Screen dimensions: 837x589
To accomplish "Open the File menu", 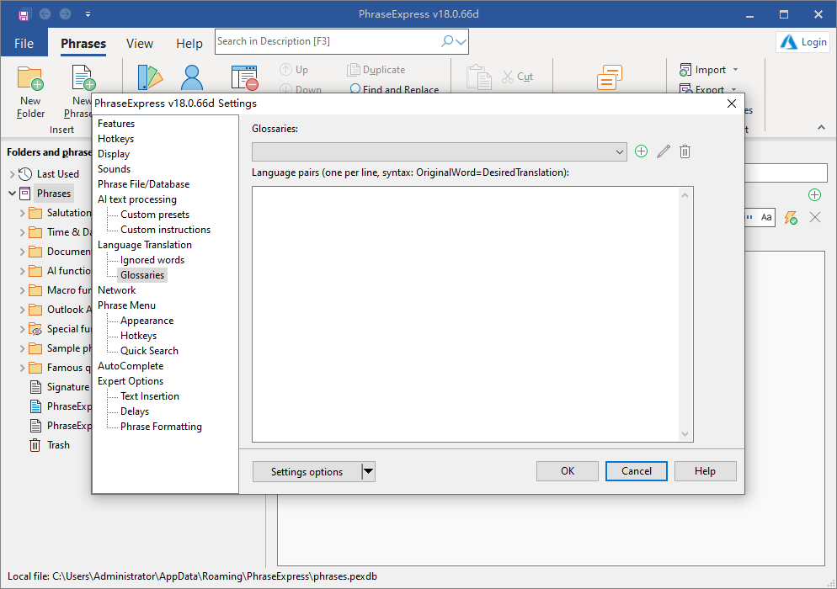I will [24, 44].
